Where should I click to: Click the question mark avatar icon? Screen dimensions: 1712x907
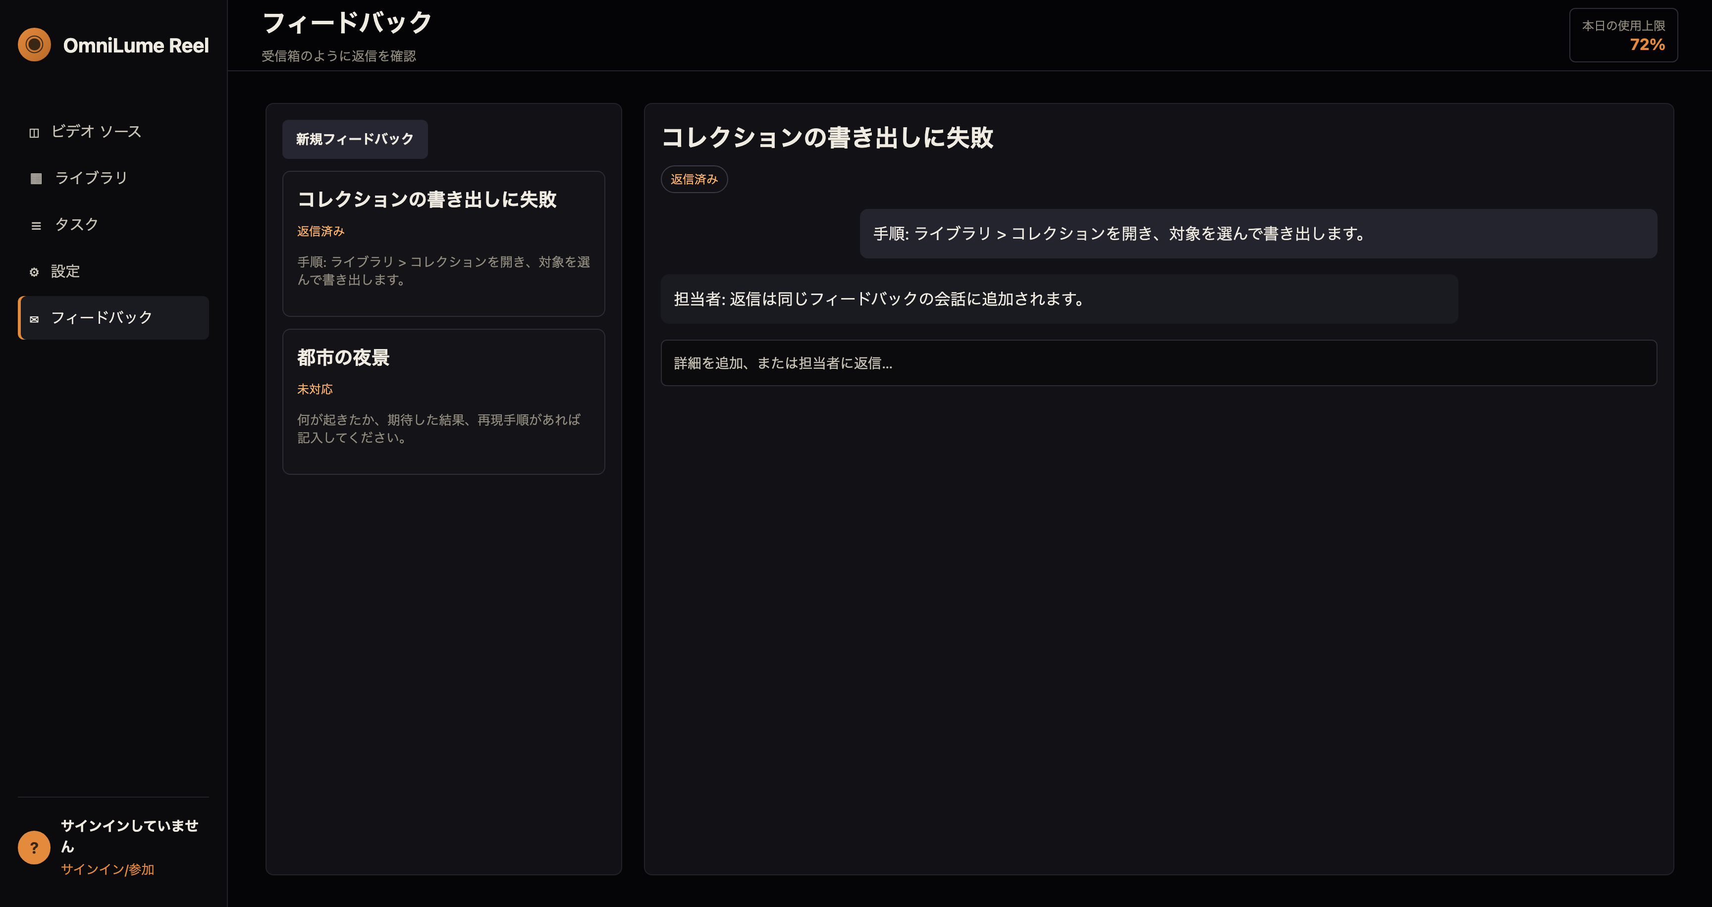pyautogui.click(x=34, y=847)
